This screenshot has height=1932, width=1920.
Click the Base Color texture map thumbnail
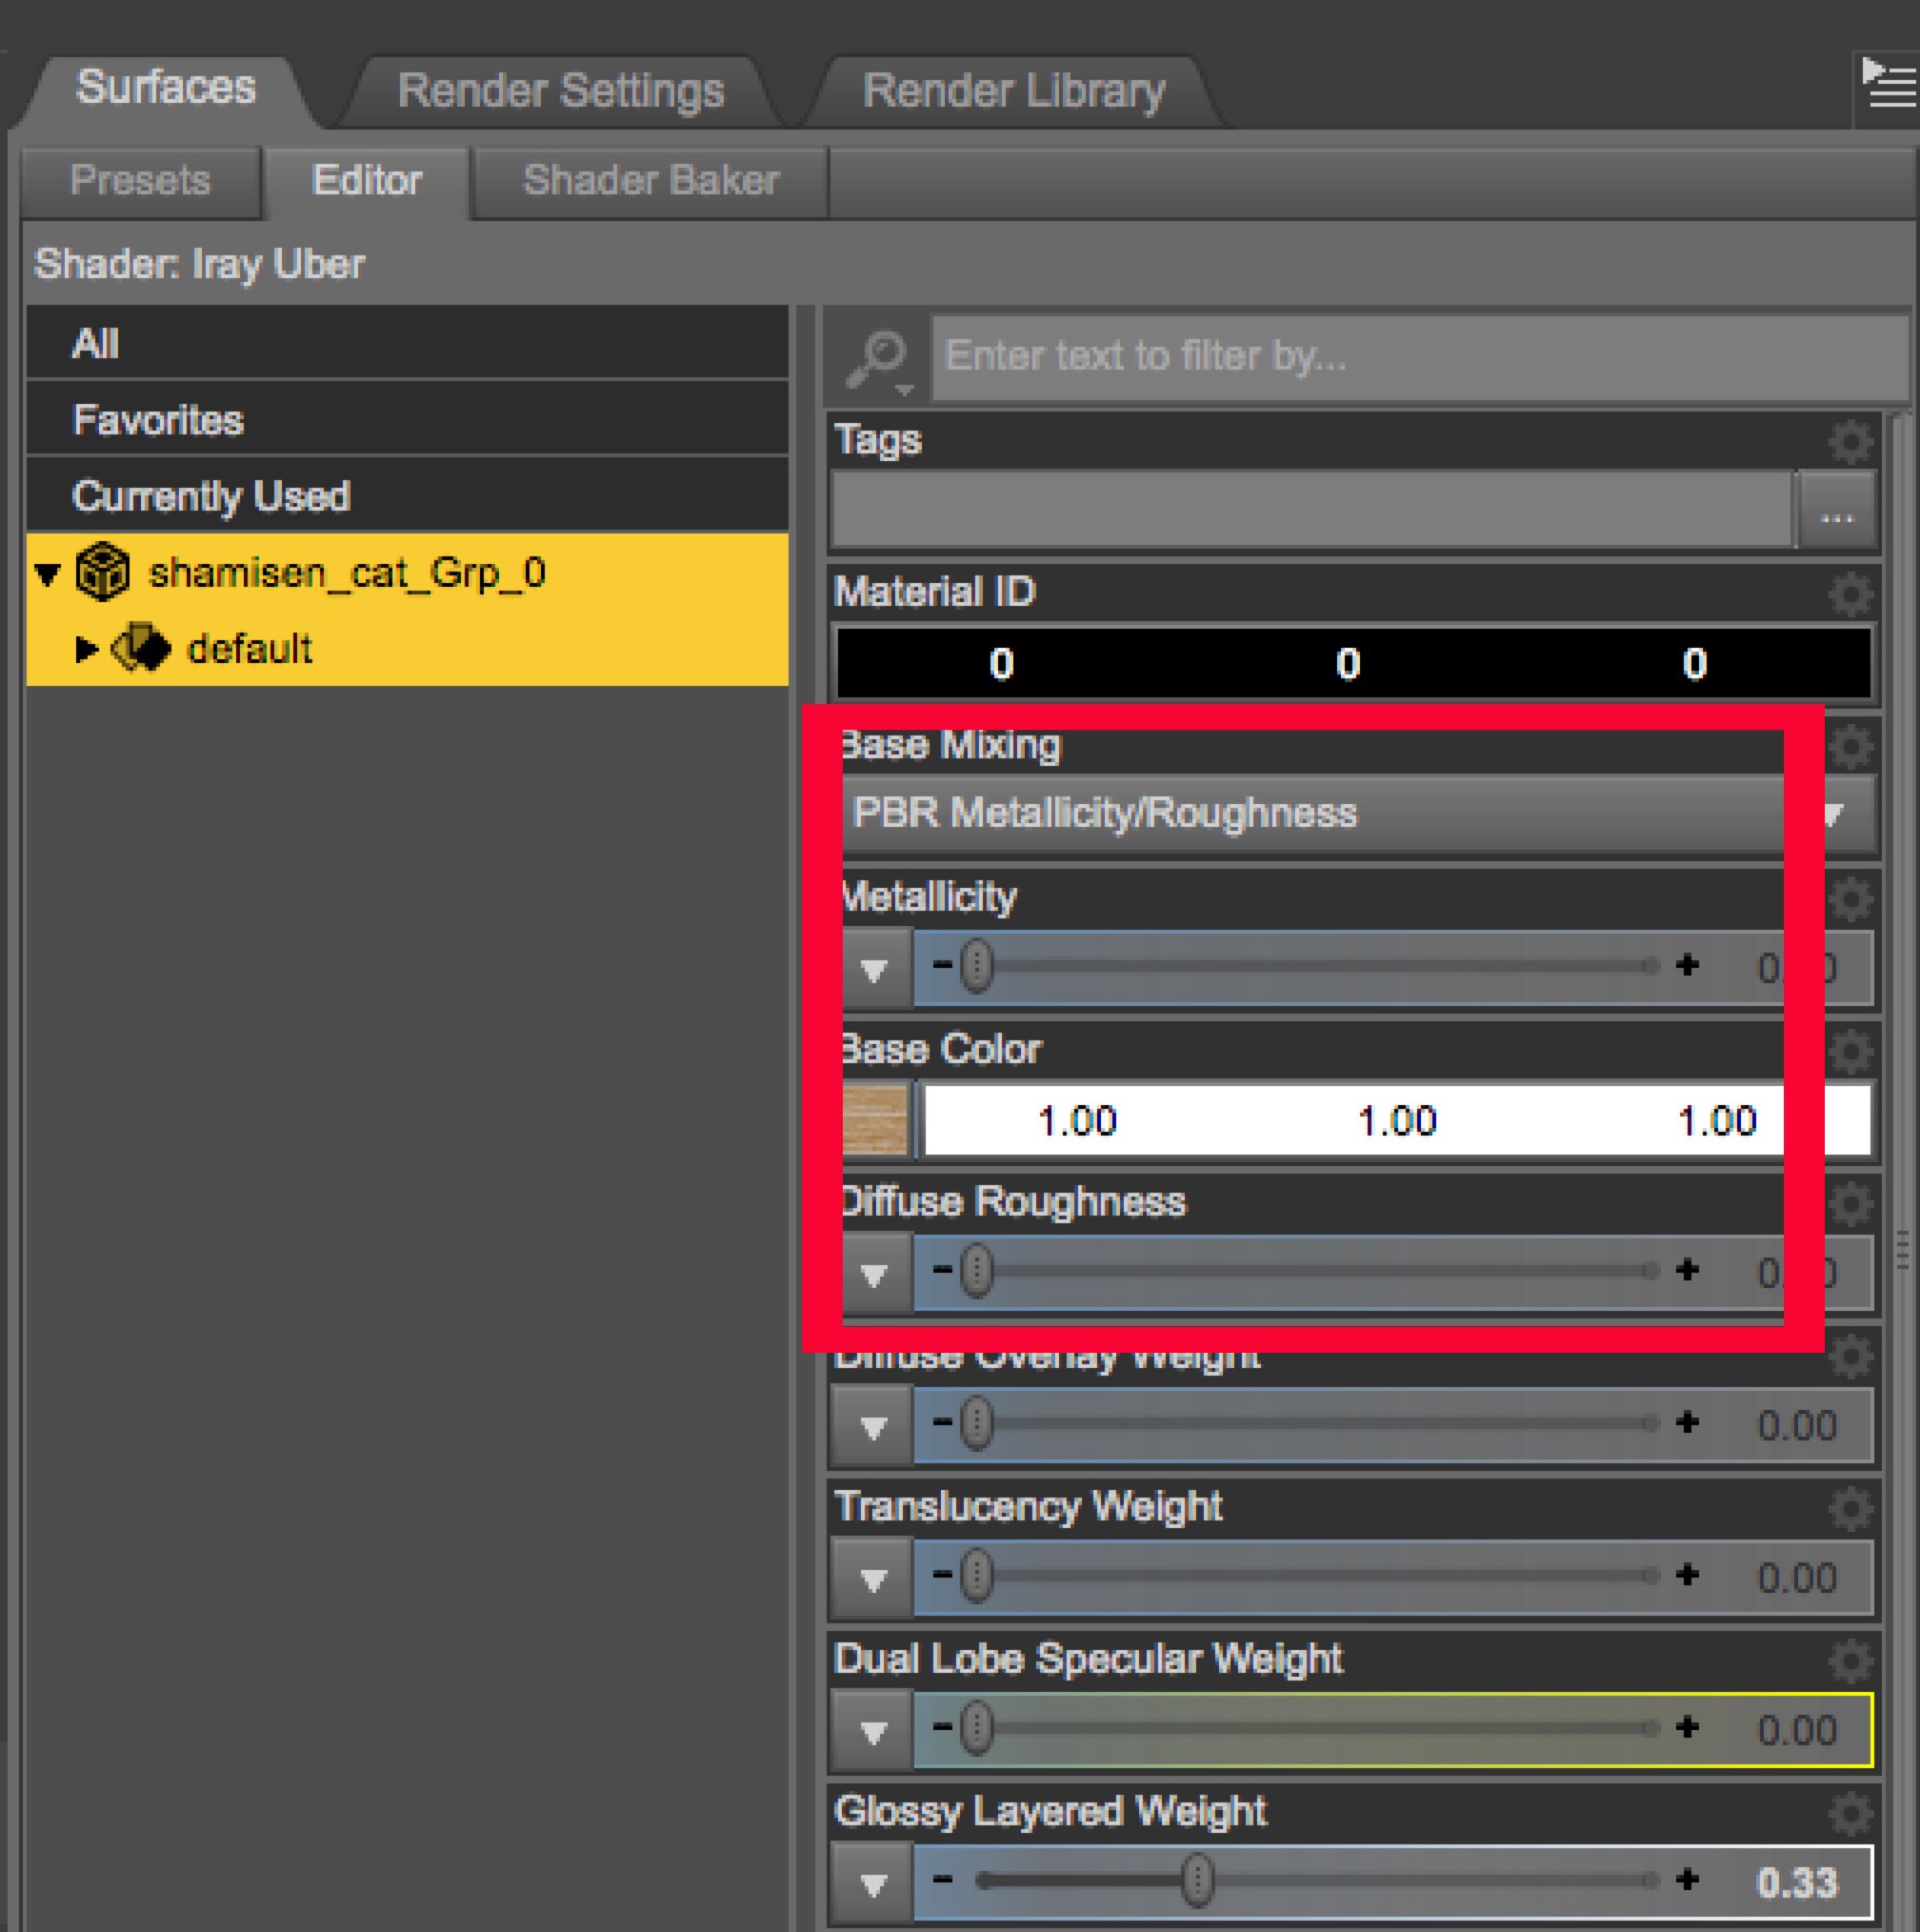tap(874, 1120)
